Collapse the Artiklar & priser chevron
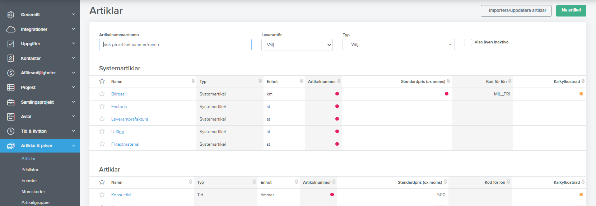The width and height of the screenshot is (596, 206). (74, 146)
